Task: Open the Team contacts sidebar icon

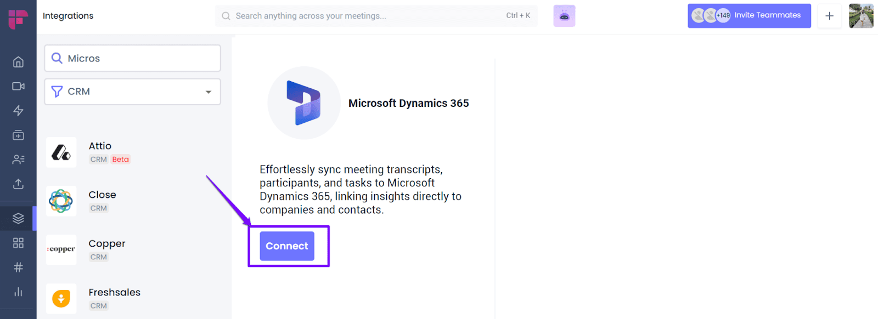Action: [18, 160]
